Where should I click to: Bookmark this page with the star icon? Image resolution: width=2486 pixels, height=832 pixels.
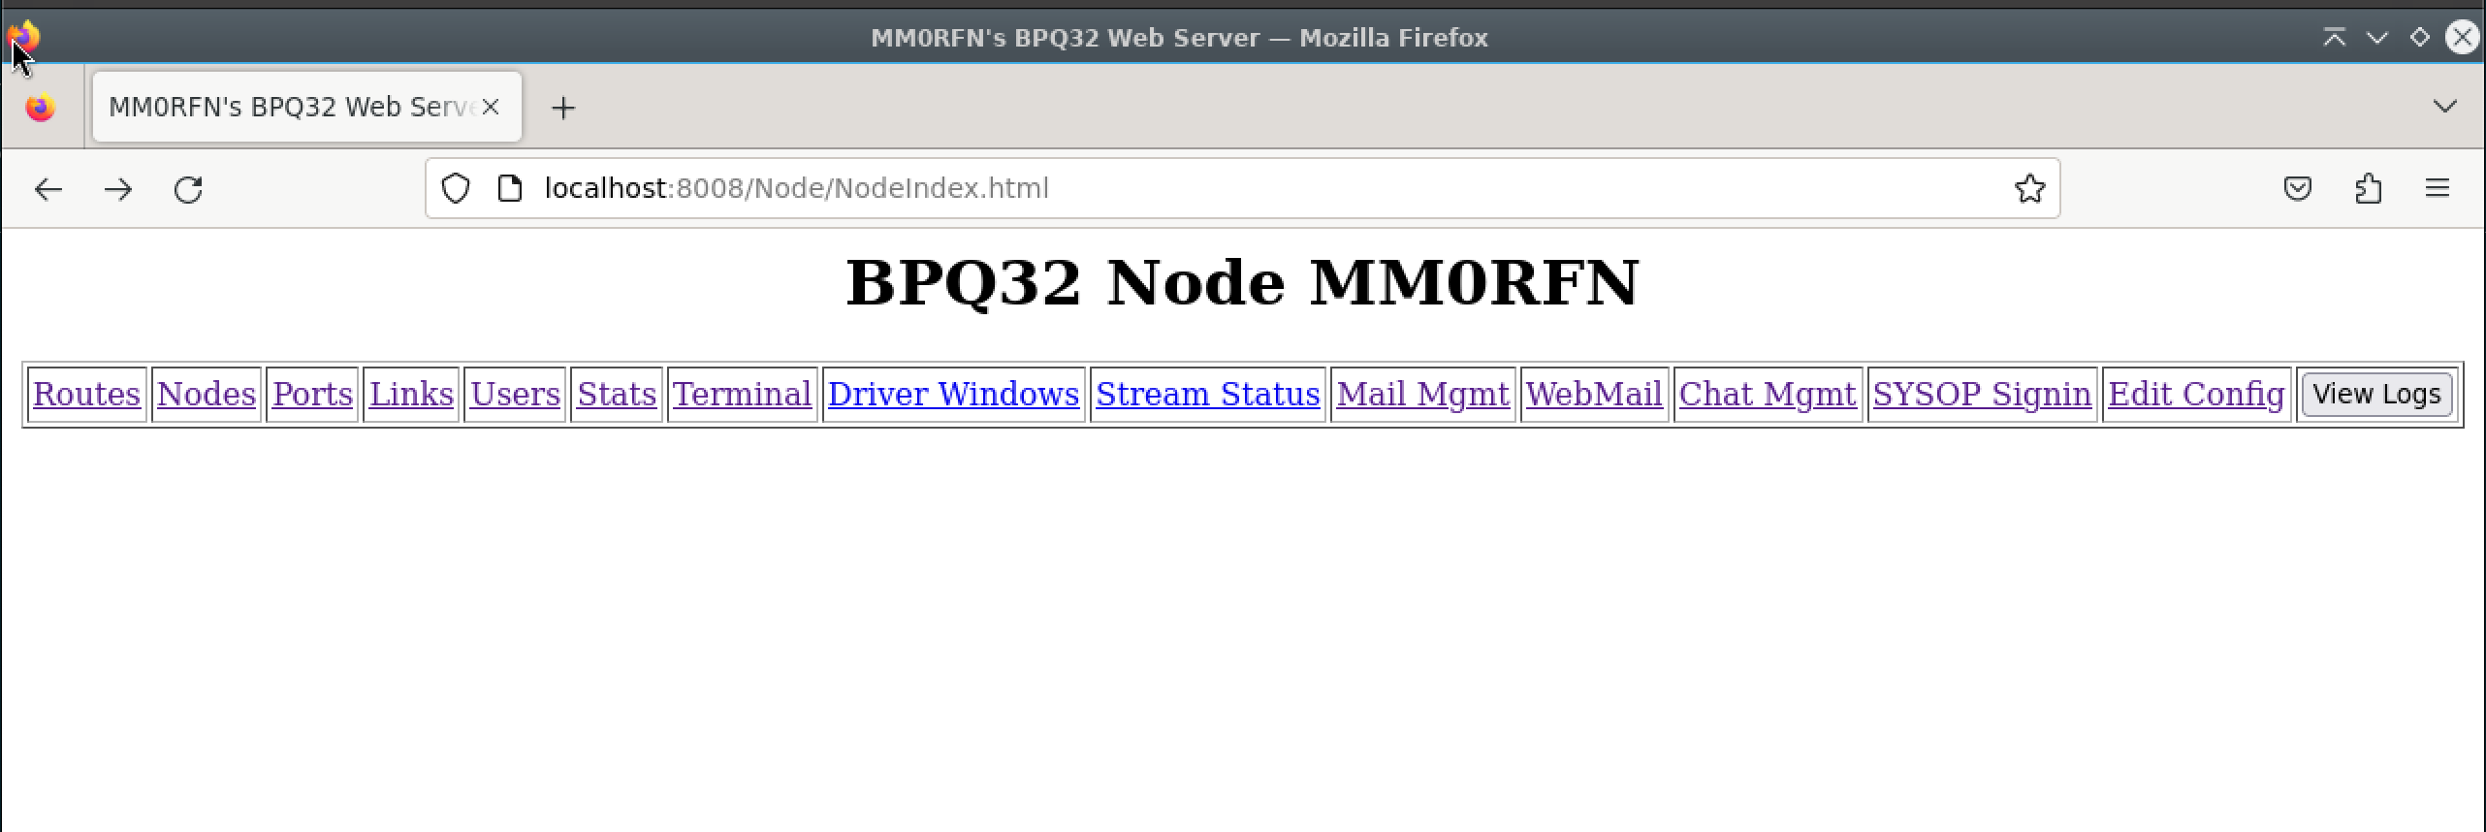coord(2028,188)
